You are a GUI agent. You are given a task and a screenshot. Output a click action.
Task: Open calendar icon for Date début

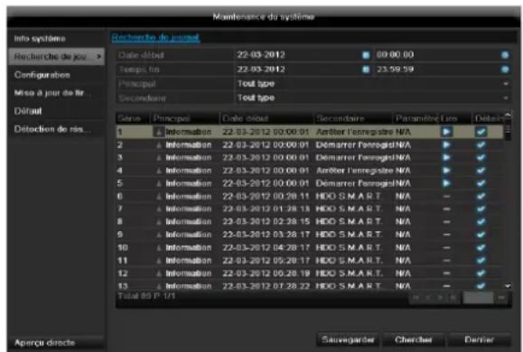point(366,55)
